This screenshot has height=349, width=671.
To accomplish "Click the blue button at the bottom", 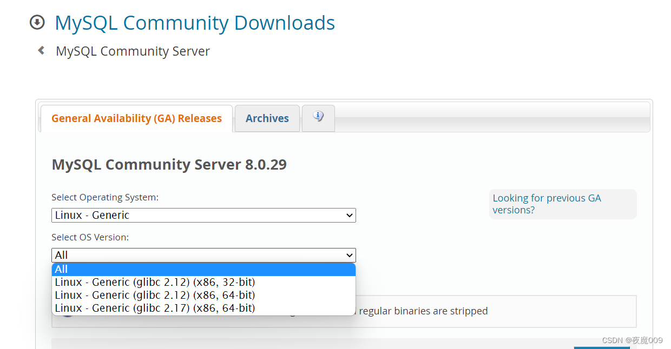I will [x=602, y=346].
